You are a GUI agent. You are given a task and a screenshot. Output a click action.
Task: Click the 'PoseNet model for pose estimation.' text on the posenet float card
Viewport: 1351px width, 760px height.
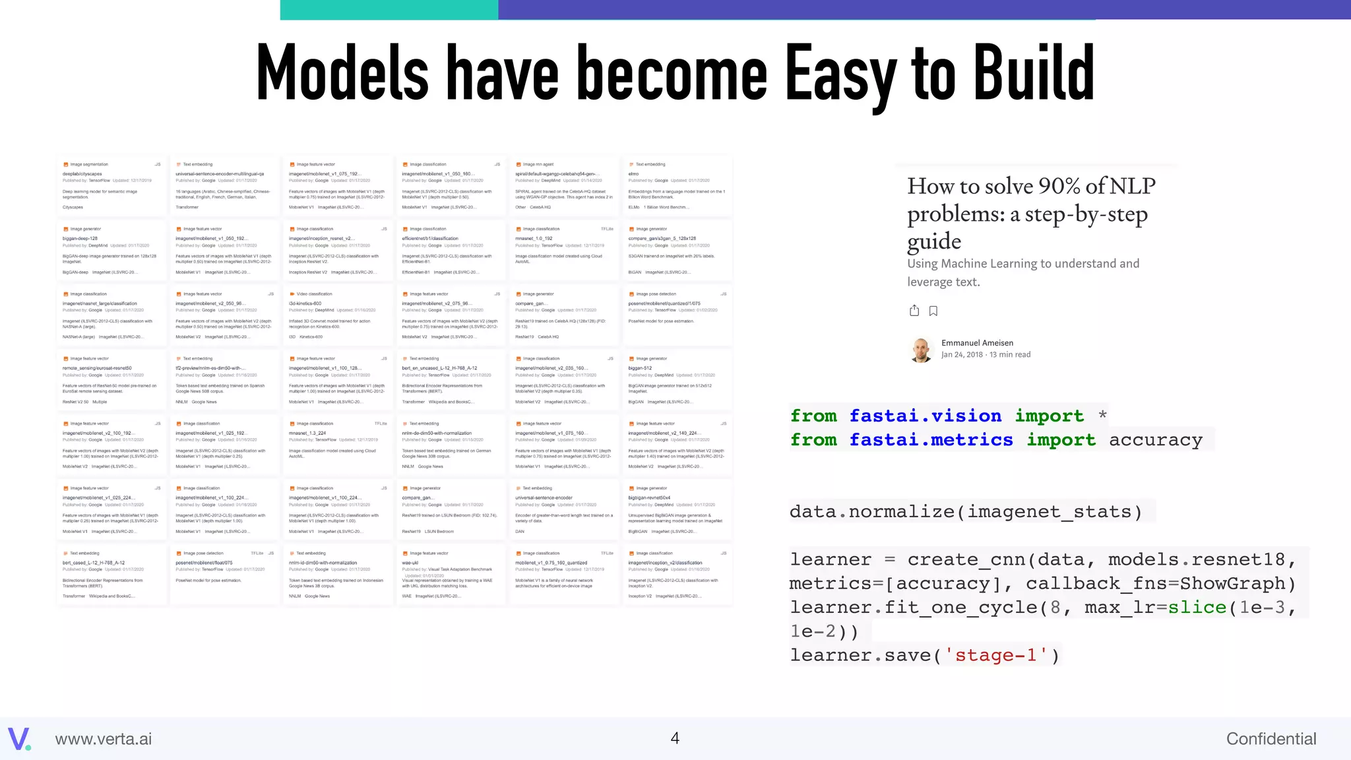(208, 581)
